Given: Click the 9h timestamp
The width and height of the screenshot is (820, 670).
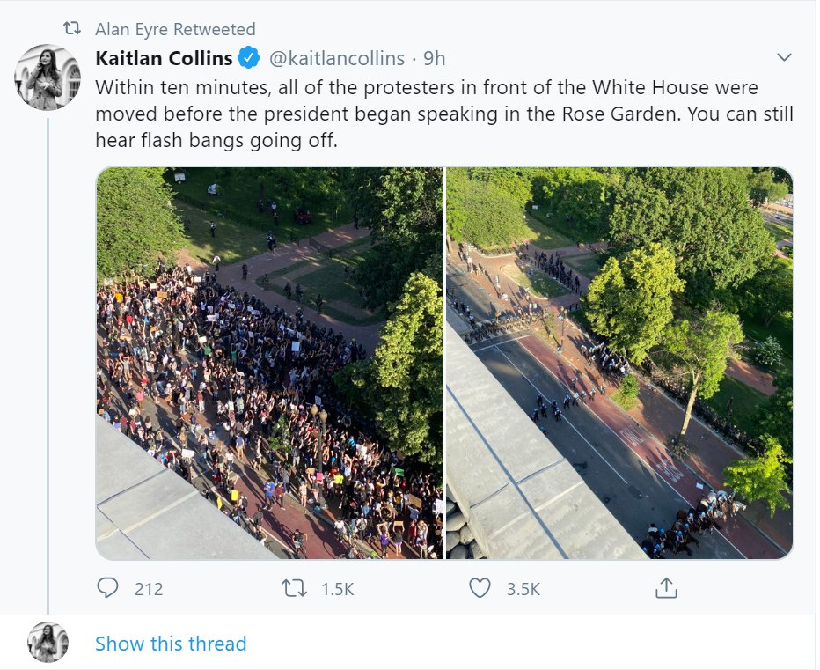Looking at the screenshot, I should (x=435, y=59).
